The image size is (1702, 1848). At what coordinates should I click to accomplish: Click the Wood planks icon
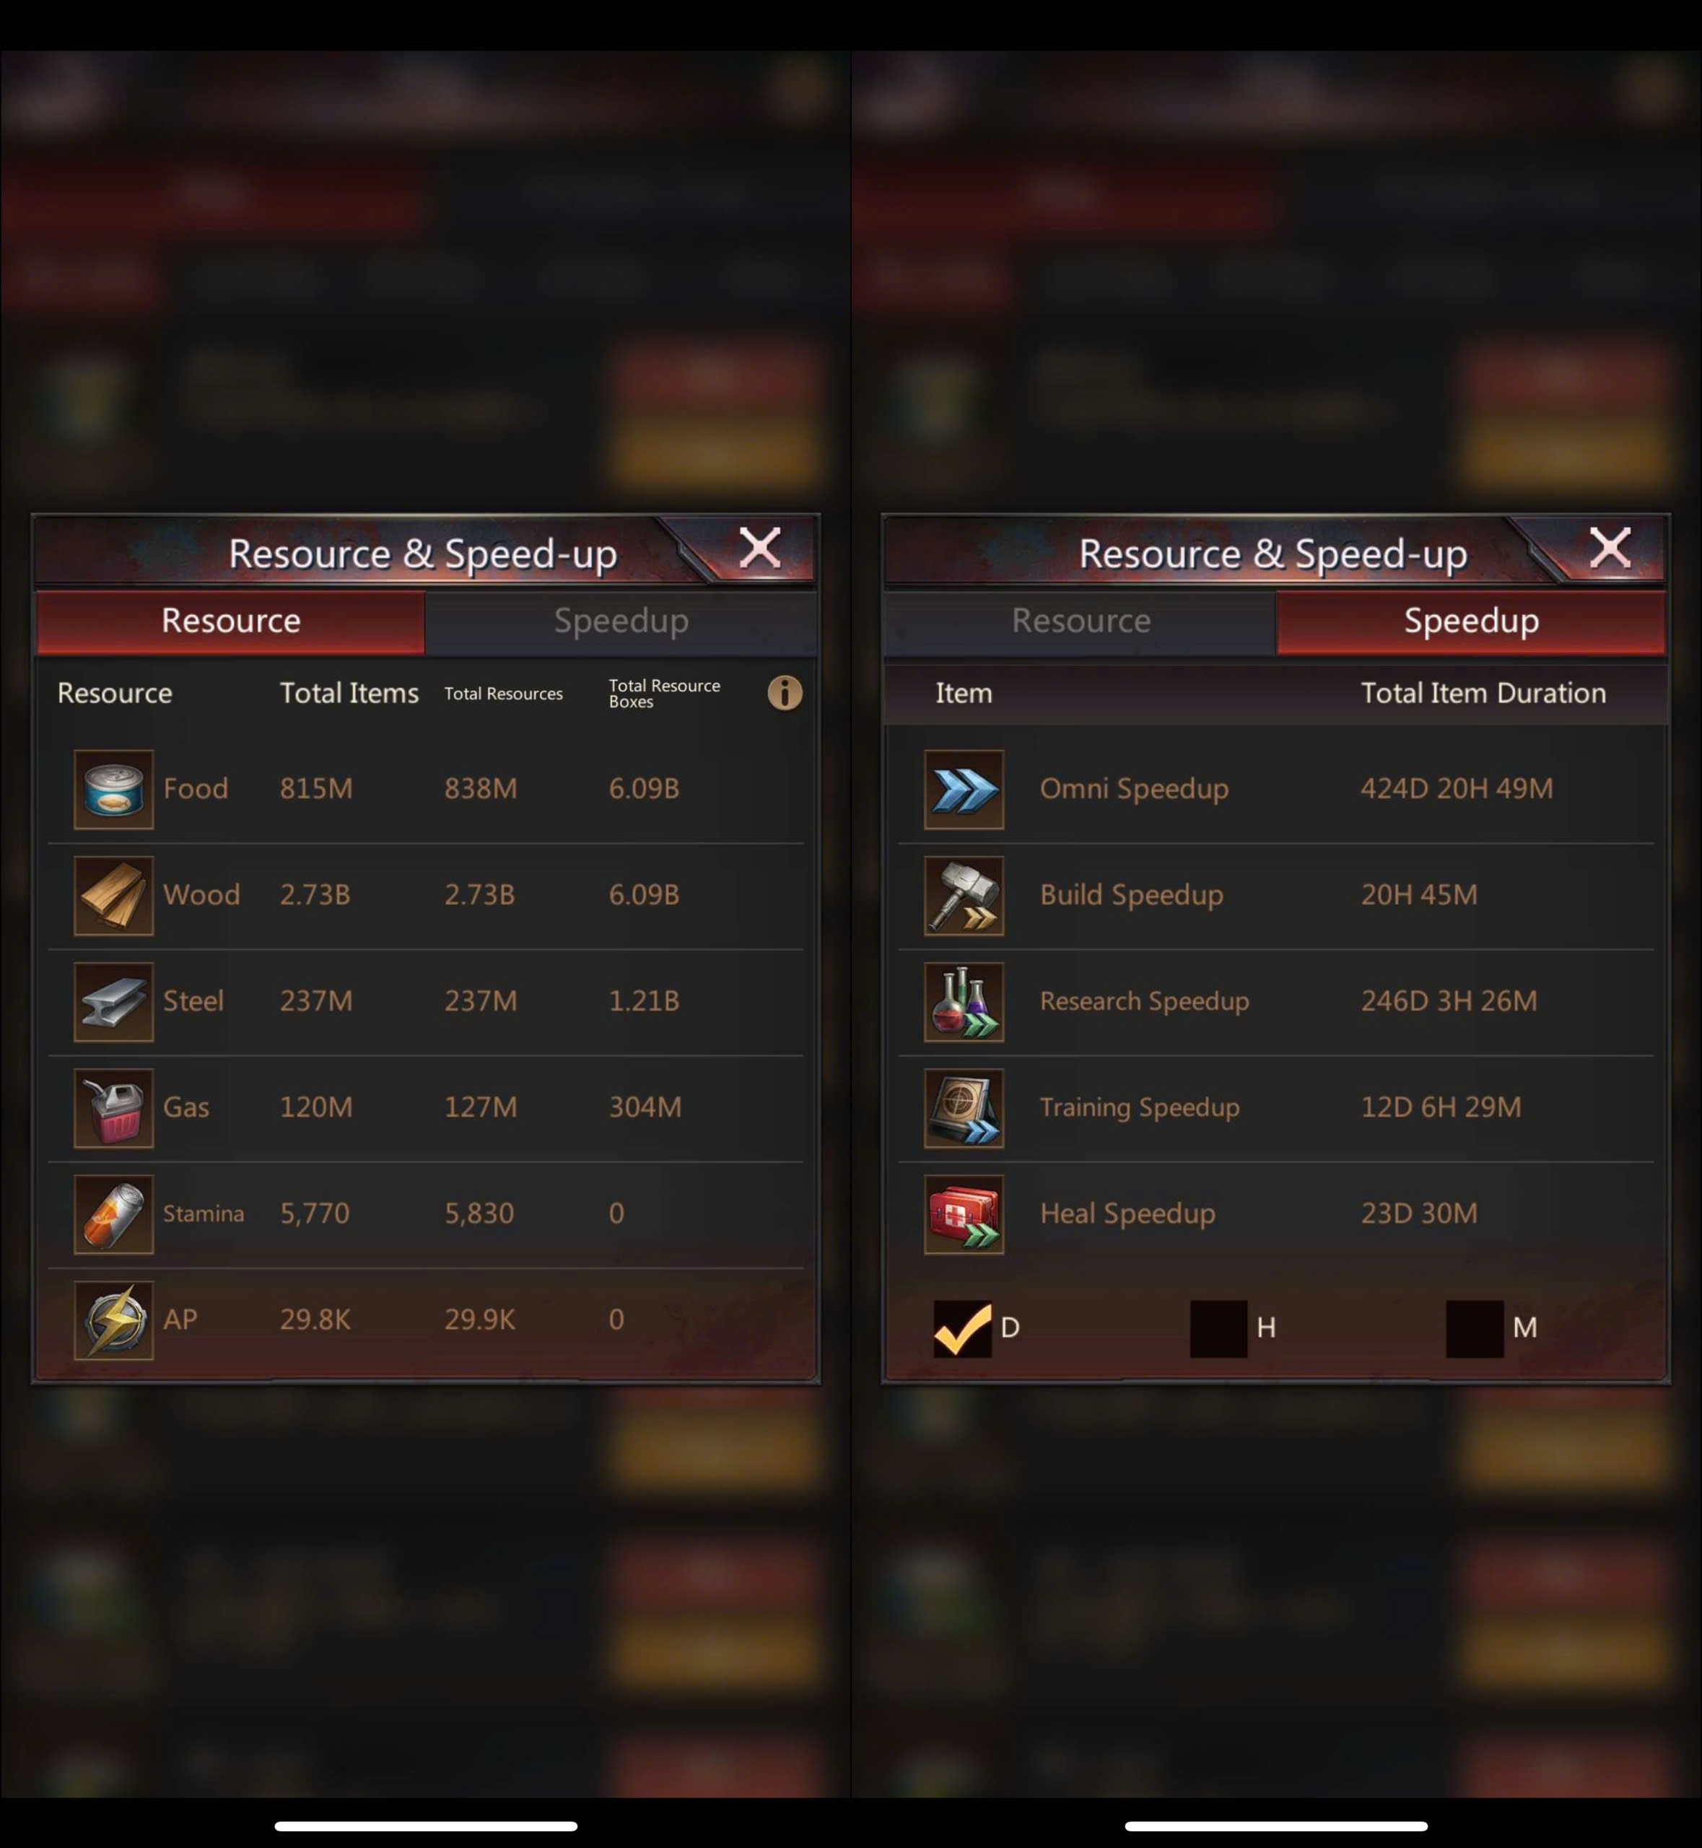pos(113,895)
